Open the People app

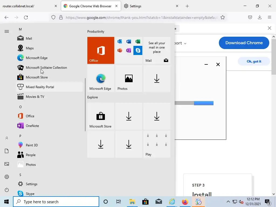[49, 155]
